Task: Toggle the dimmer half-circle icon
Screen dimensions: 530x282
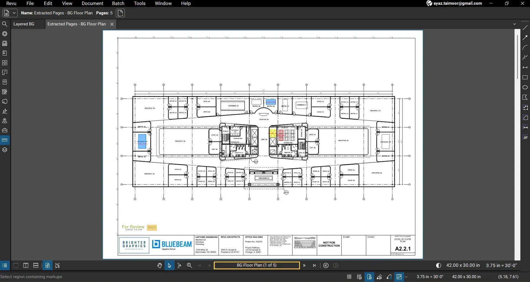Action: (439, 265)
